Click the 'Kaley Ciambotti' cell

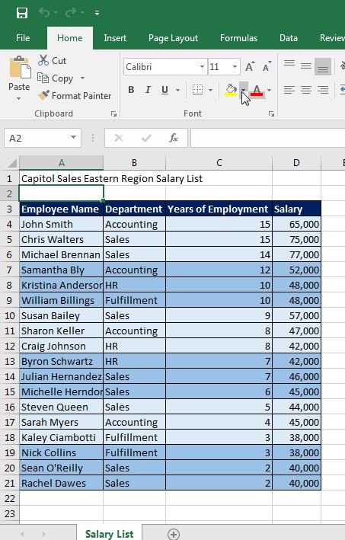[x=61, y=437]
